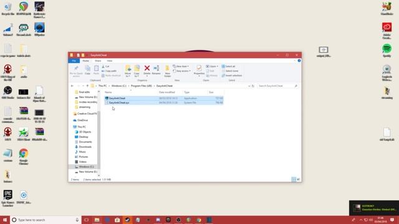This screenshot has width=399, height=224.
Task: Click Windows (C:) in the address breadcrumb
Action: pos(119,86)
